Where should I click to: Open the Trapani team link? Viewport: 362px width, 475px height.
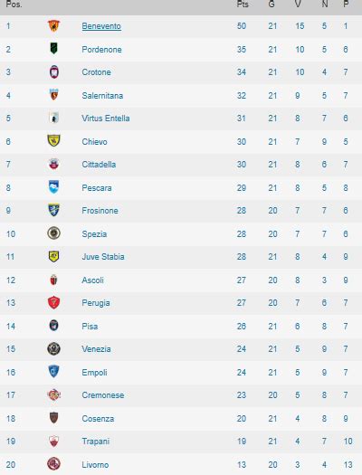coord(96,442)
